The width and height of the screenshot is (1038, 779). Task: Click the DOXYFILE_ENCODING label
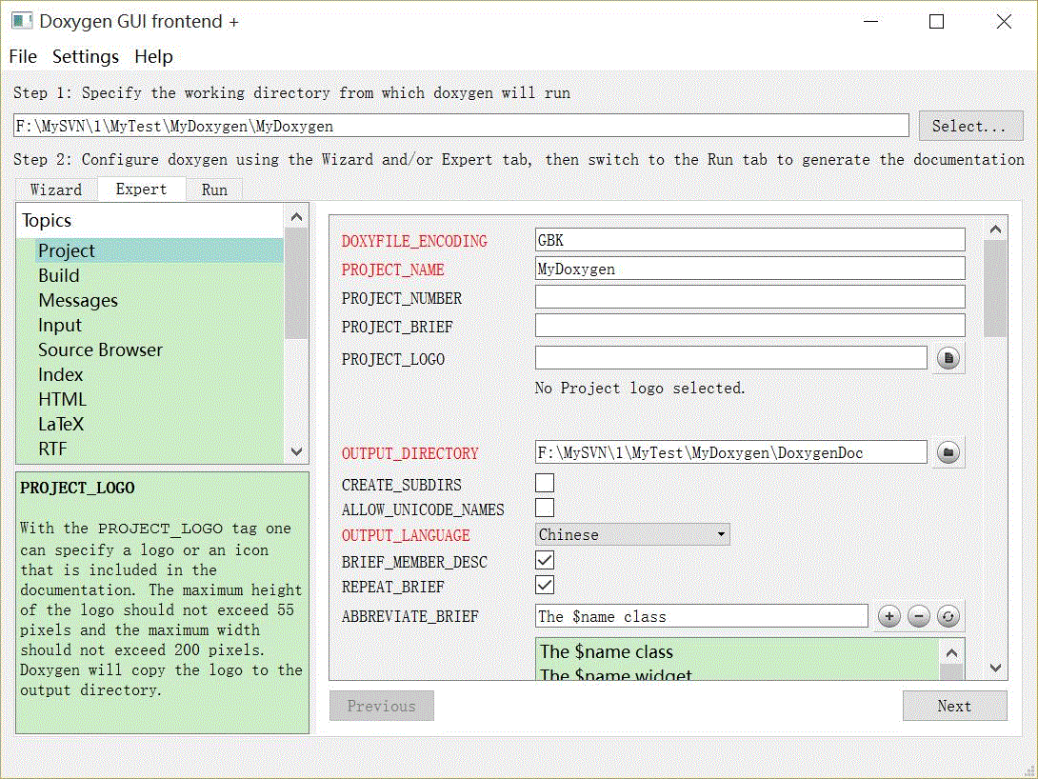[414, 241]
